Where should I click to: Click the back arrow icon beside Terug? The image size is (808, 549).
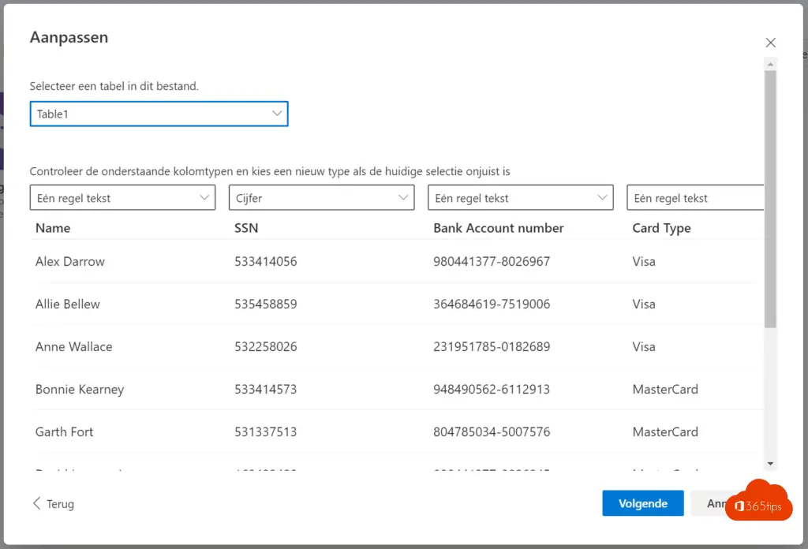pos(36,503)
